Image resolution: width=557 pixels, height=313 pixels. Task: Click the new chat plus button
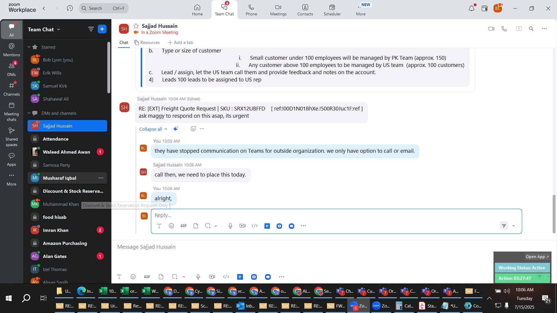(x=102, y=29)
